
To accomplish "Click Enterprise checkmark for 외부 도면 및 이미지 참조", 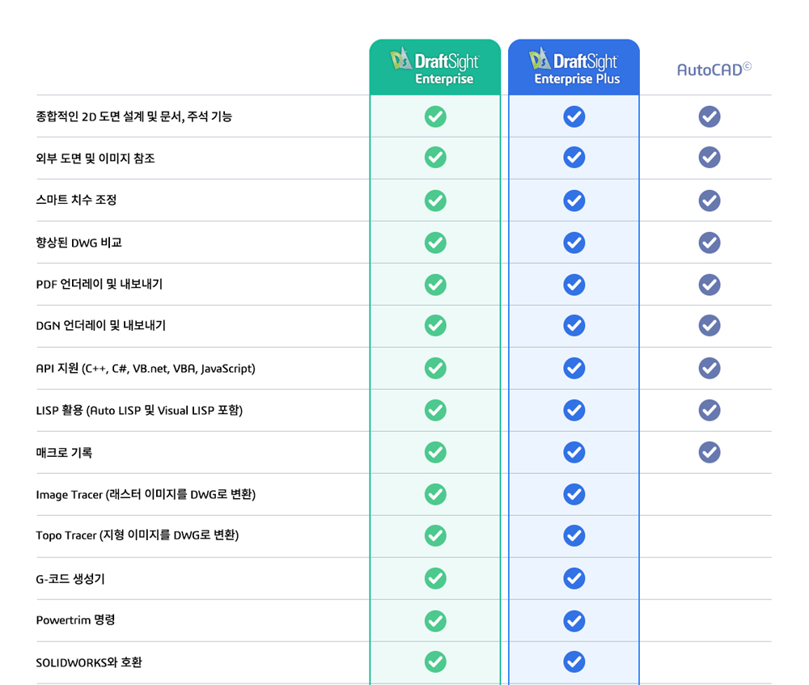I will (x=435, y=158).
